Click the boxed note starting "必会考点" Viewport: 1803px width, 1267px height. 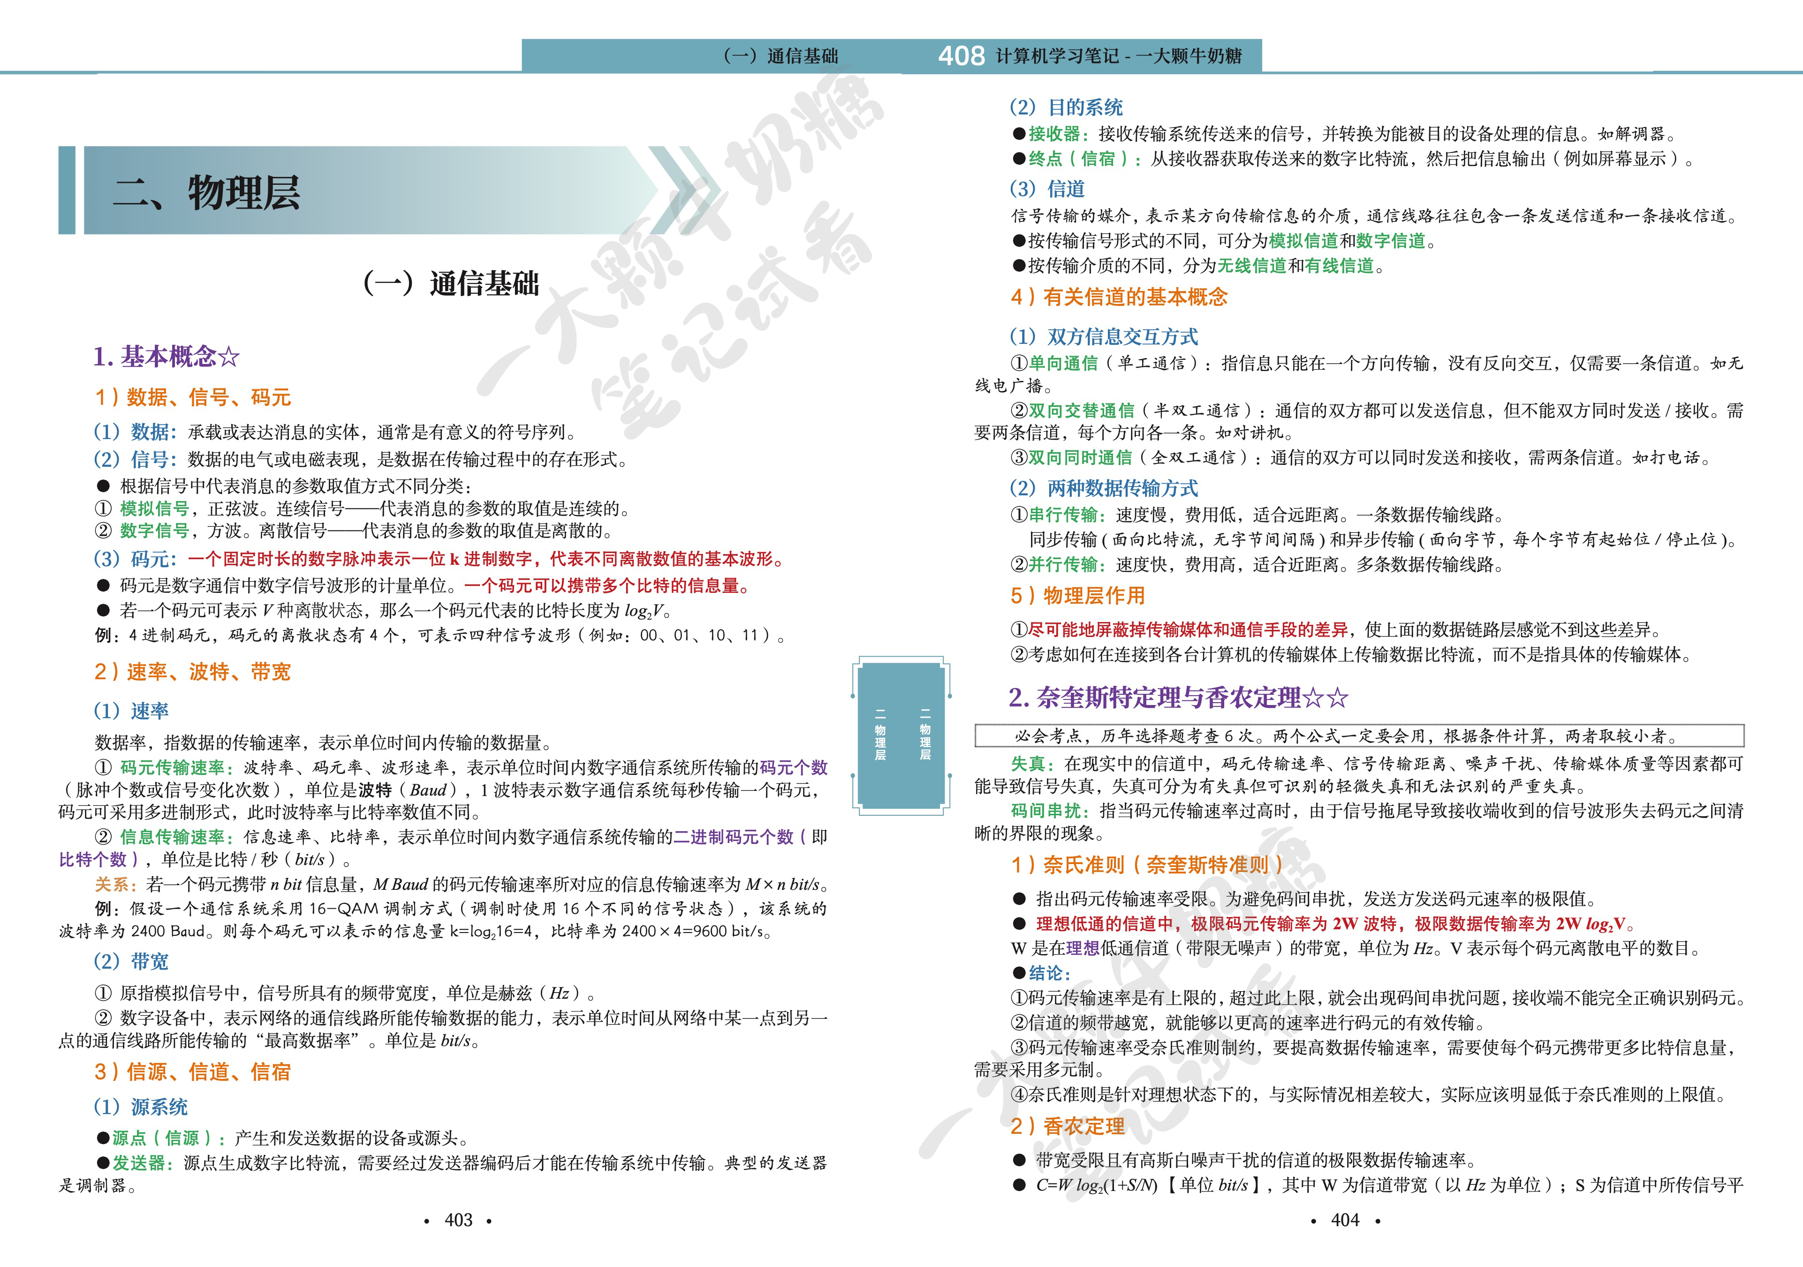(1359, 736)
